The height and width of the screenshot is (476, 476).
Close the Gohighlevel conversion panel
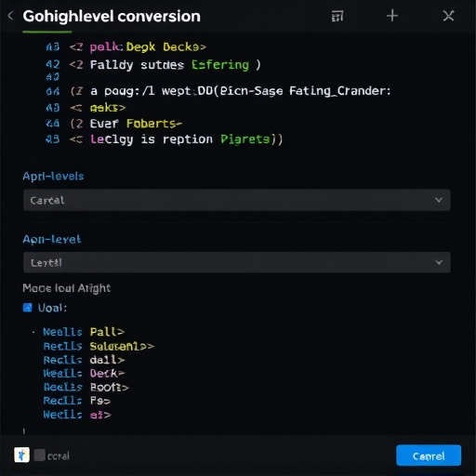448,16
